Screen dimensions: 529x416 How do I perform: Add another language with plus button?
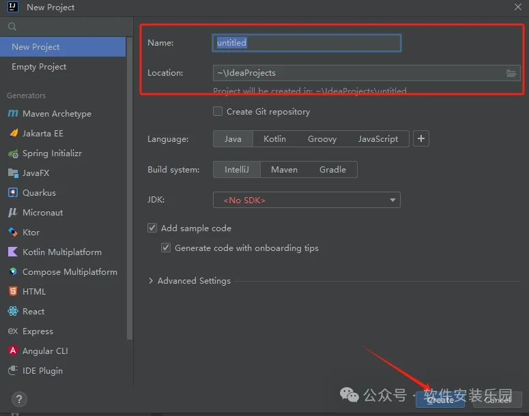click(x=421, y=139)
